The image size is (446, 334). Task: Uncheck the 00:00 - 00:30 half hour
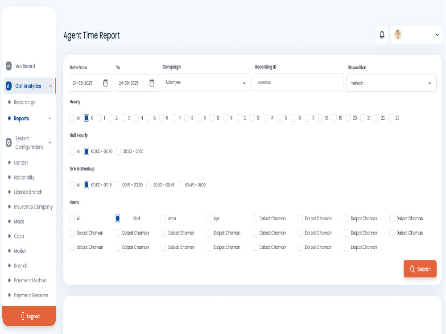point(86,151)
